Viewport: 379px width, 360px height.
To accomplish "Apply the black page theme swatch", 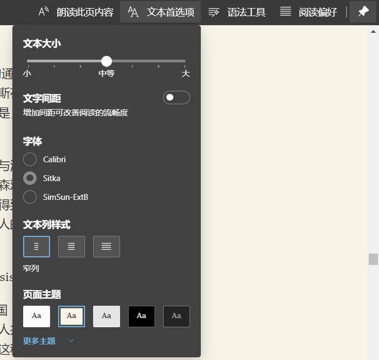I will (x=142, y=316).
